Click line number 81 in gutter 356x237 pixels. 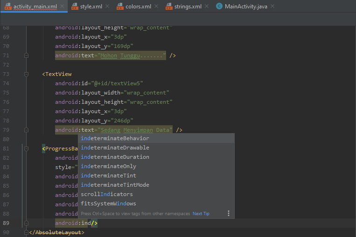6,149
